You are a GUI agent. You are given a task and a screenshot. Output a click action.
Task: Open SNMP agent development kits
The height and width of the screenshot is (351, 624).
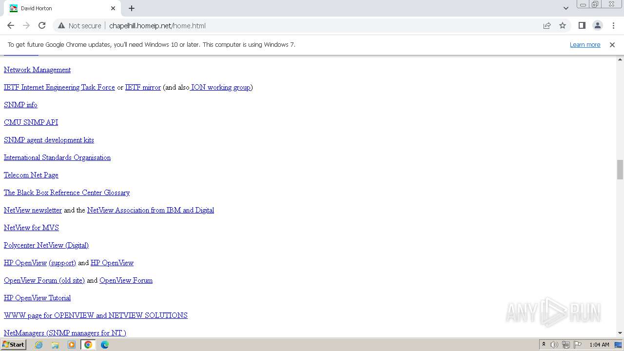(x=49, y=140)
